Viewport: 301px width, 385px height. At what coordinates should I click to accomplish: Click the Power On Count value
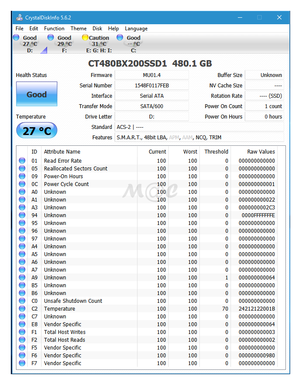click(264, 106)
